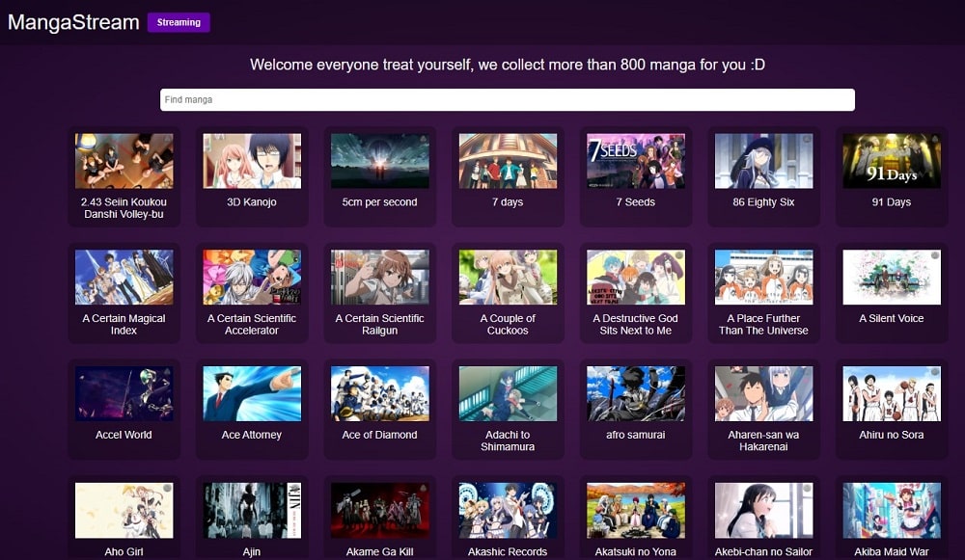Select the Akebi-chan no Sailor cover

763,510
